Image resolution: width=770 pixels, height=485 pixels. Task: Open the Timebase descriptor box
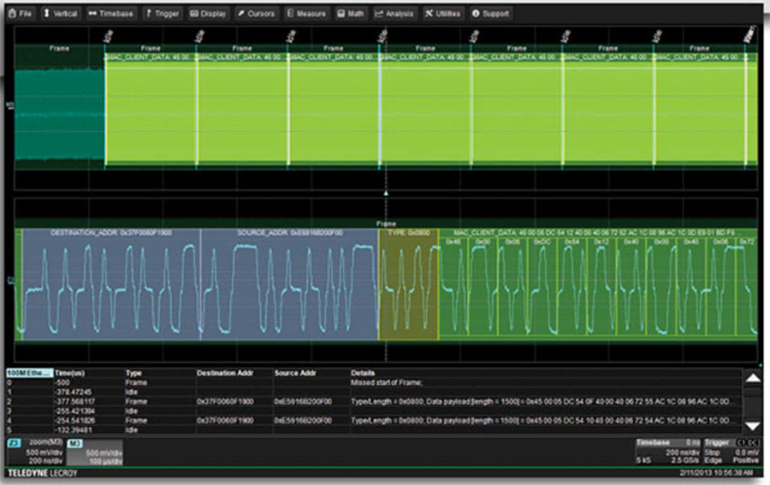click(x=668, y=453)
